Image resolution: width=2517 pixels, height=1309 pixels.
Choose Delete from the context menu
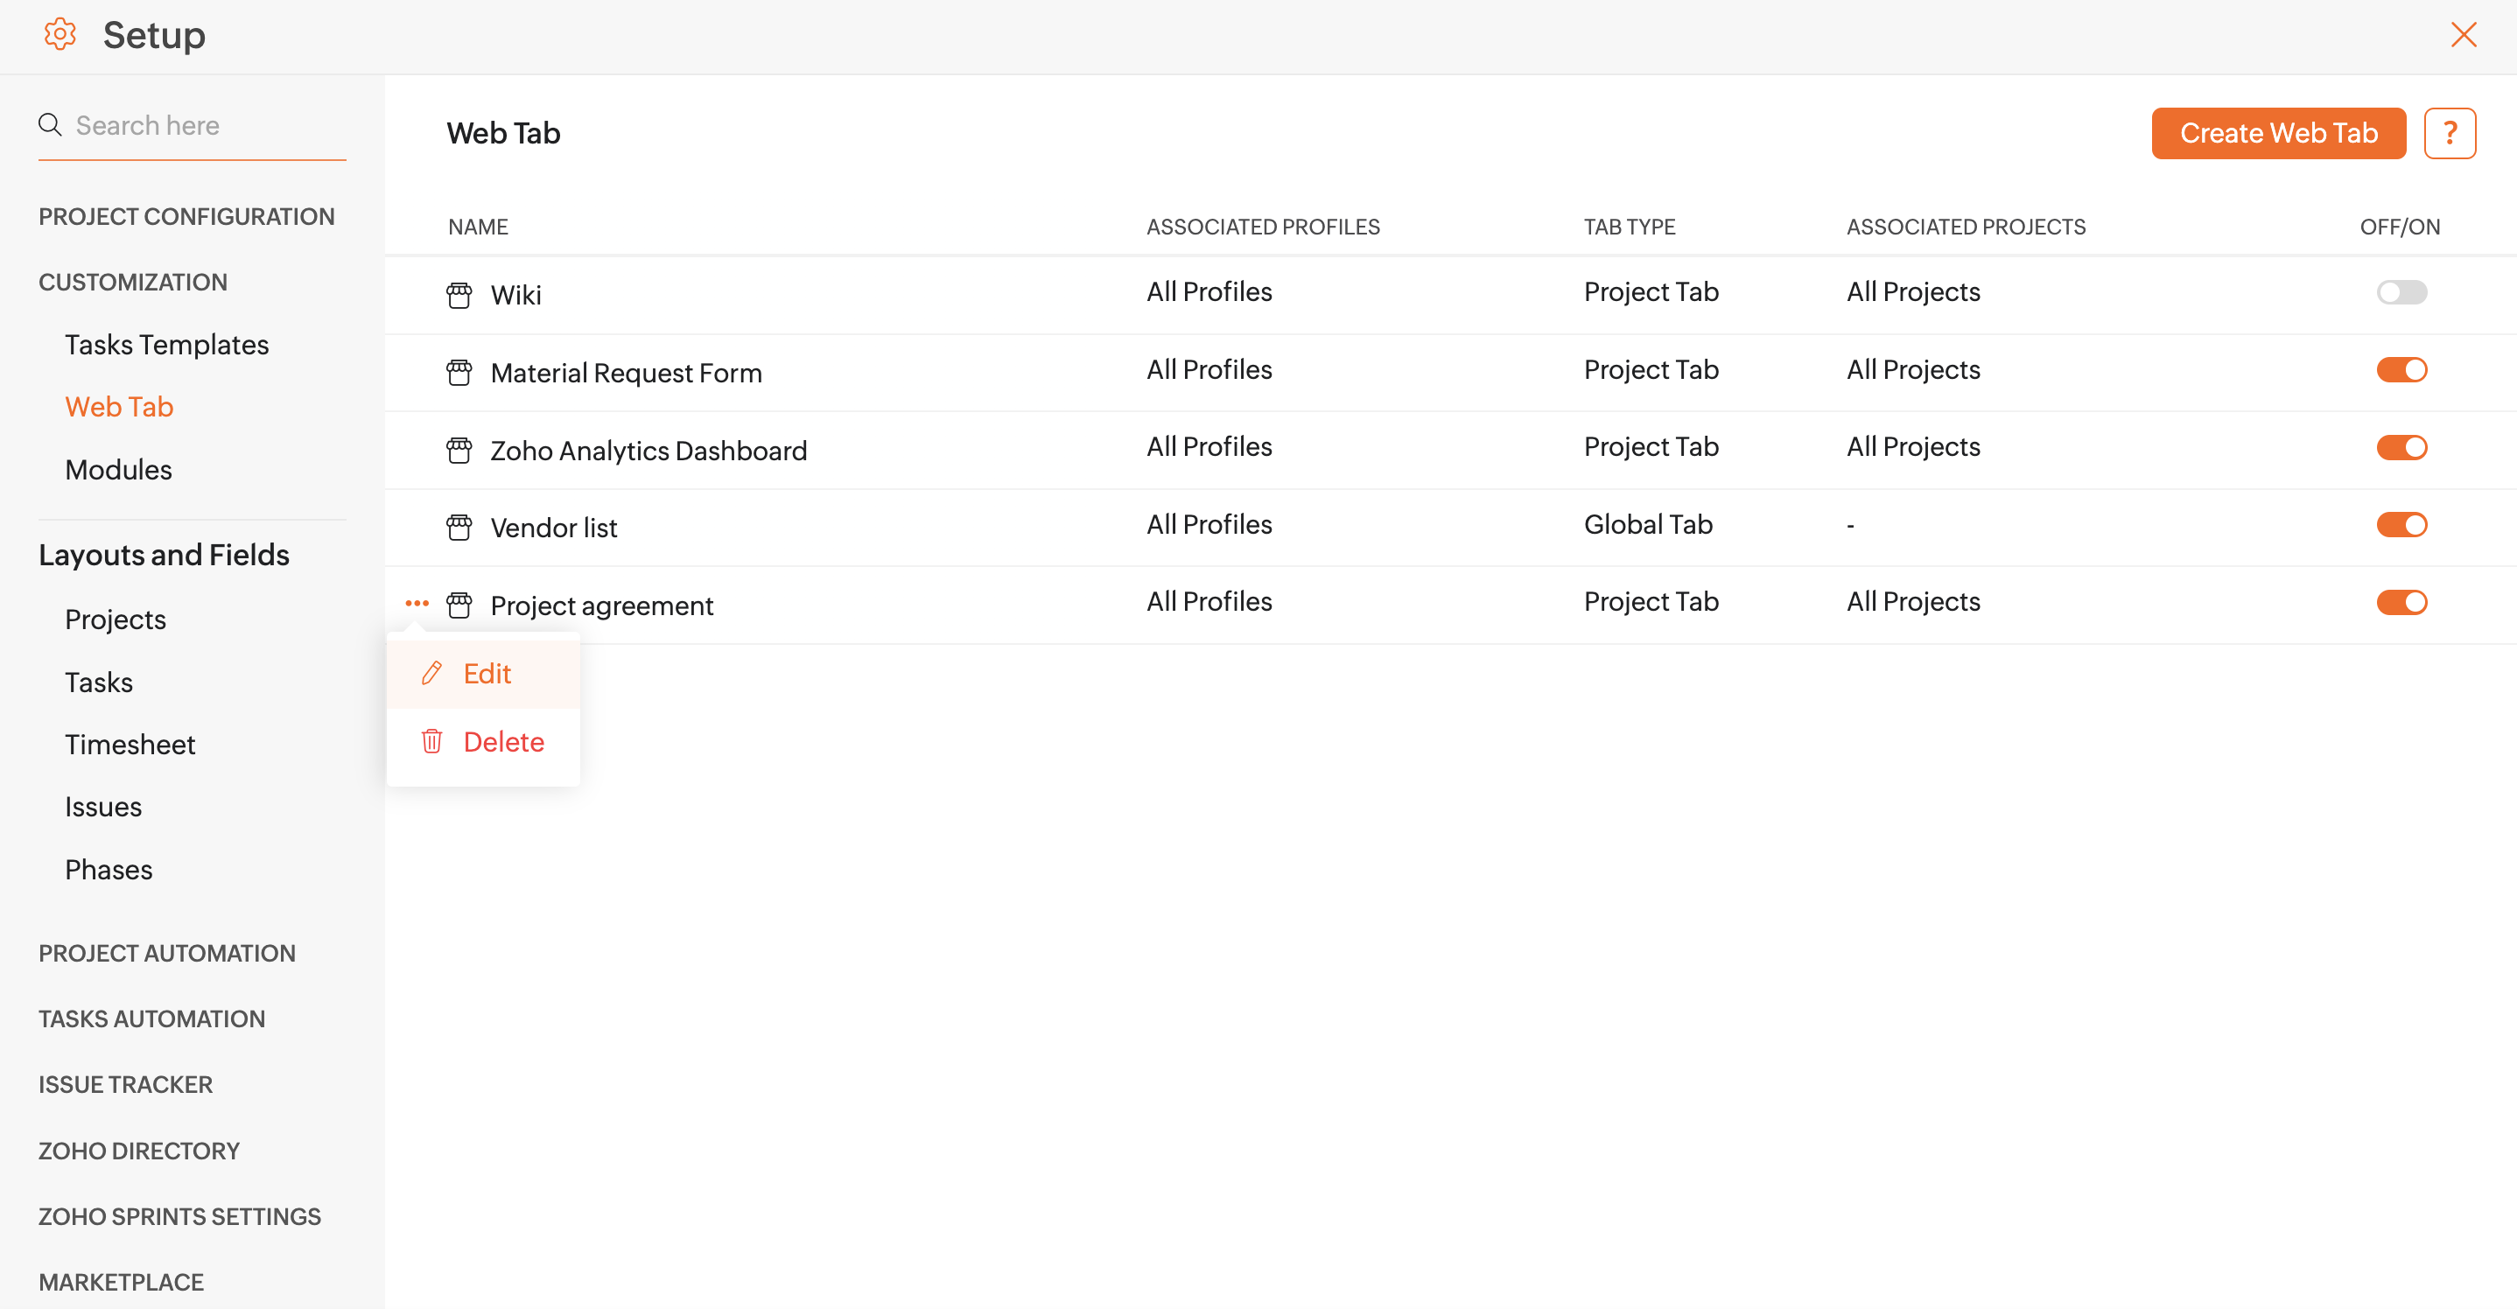pos(484,741)
